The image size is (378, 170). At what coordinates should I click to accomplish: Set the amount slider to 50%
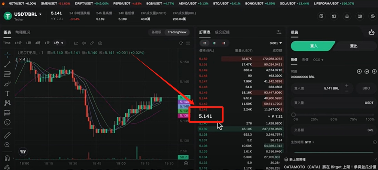334,115
